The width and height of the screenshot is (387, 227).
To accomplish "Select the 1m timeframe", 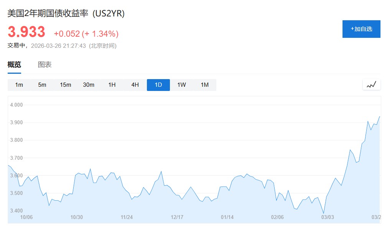I will (19, 85).
